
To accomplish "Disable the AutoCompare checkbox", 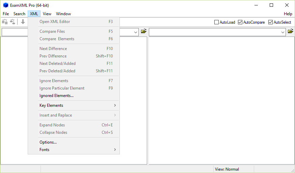I will (x=251, y=22).
